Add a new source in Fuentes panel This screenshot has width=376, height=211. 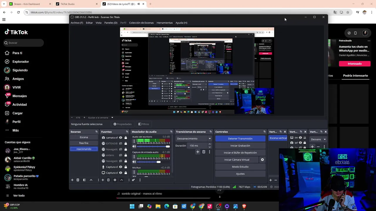[x=103, y=180]
